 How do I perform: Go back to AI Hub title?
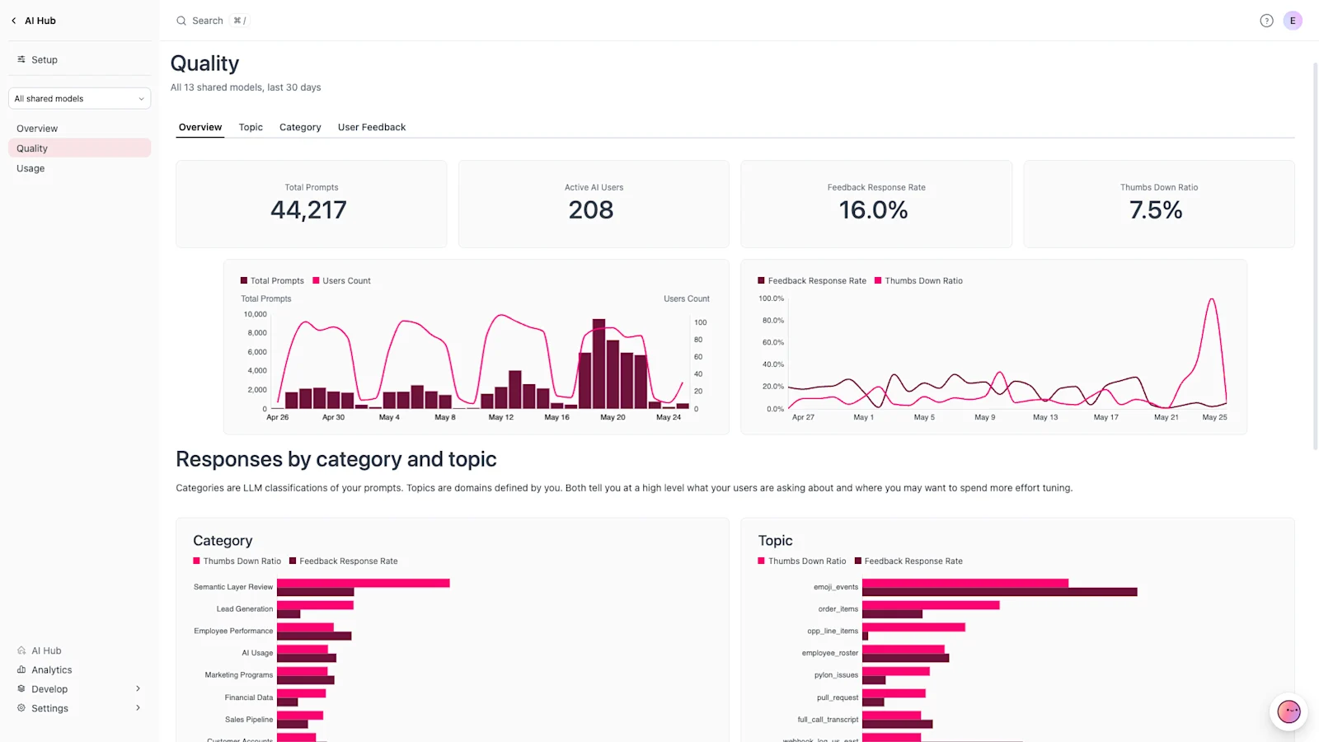click(x=40, y=21)
